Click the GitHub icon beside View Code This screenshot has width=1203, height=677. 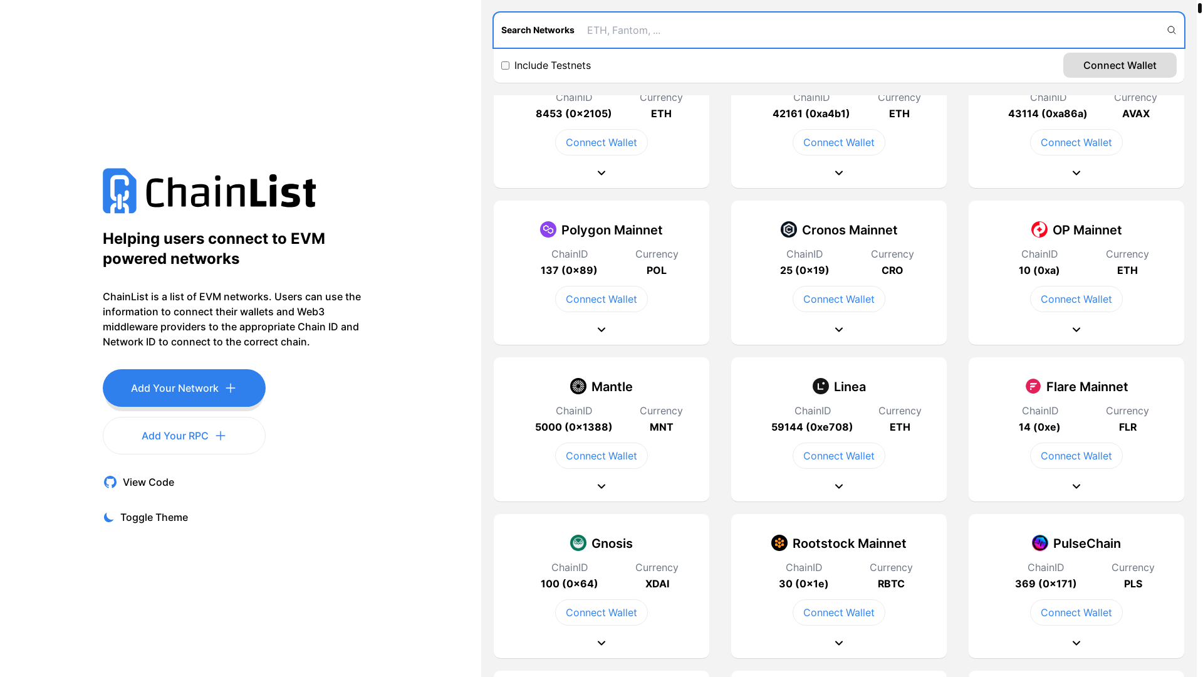[x=110, y=482]
